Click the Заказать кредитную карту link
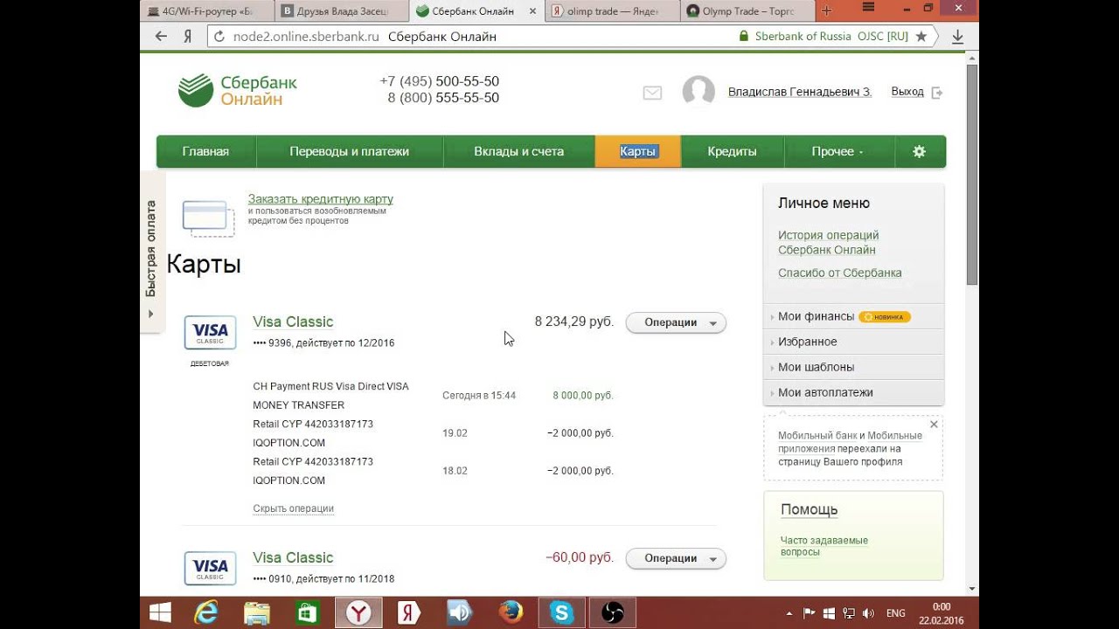 [321, 199]
